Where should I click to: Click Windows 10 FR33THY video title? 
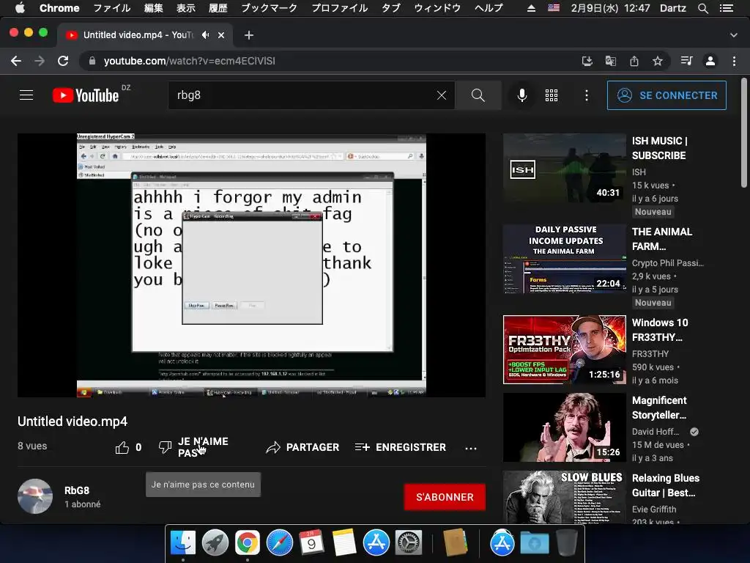tap(660, 330)
